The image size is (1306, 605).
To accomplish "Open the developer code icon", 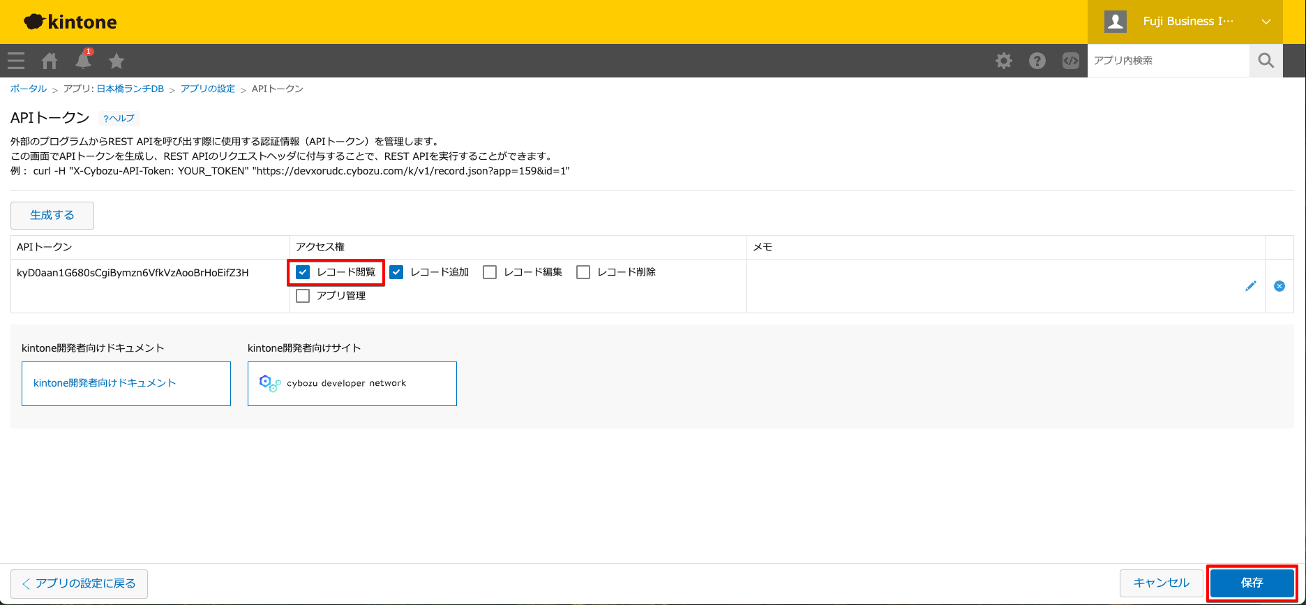I will pos(1071,61).
